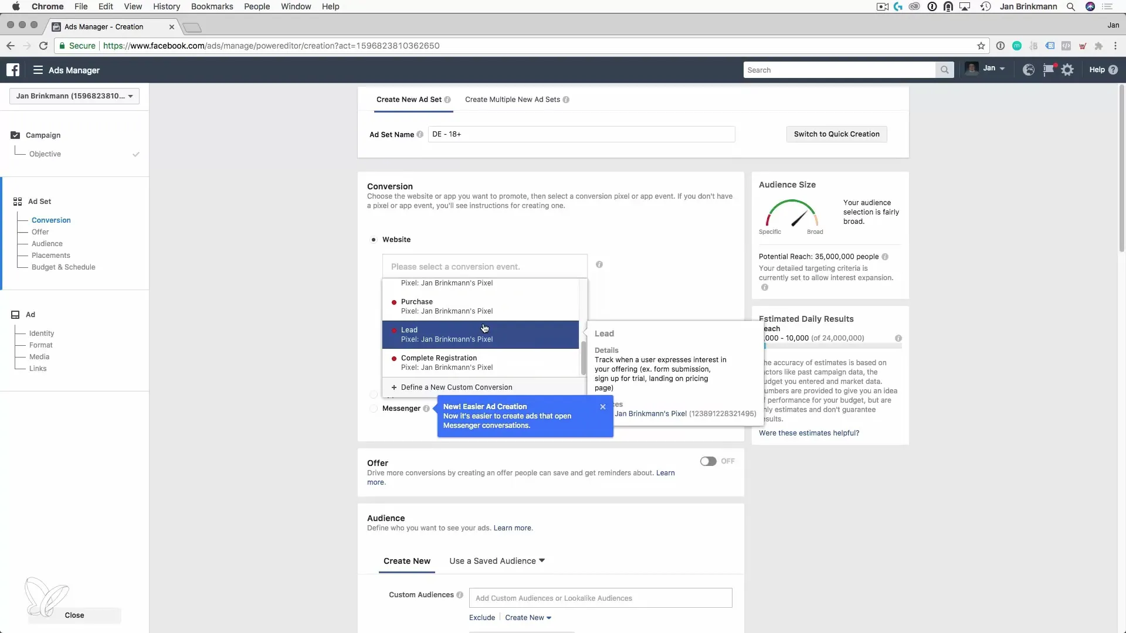Image resolution: width=1126 pixels, height=633 pixels.
Task: Expand the Create New audience dropdown link
Action: (x=528, y=618)
